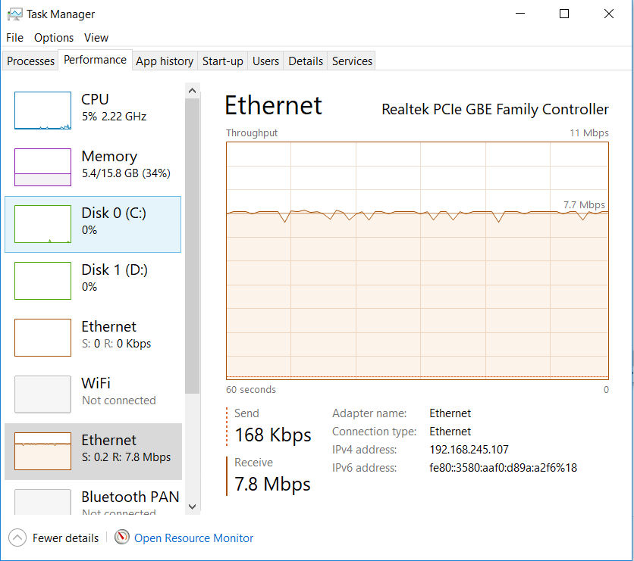This screenshot has height=561, width=634.
Task: Select the Memory graph thumbnail
Action: point(42,167)
